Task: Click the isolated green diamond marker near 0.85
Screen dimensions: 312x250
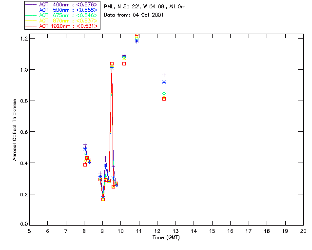Action: click(x=164, y=93)
